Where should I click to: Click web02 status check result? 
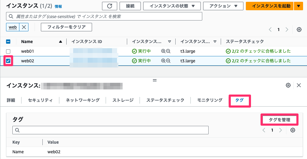tap(258, 61)
